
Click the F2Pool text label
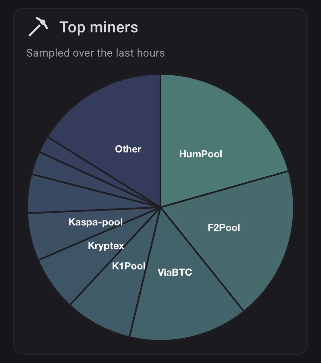click(x=224, y=227)
